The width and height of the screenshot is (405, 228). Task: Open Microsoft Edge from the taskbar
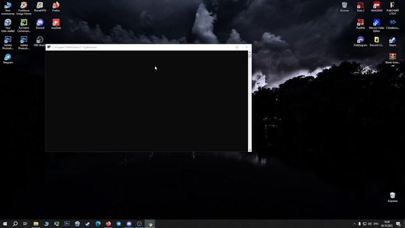click(98, 224)
